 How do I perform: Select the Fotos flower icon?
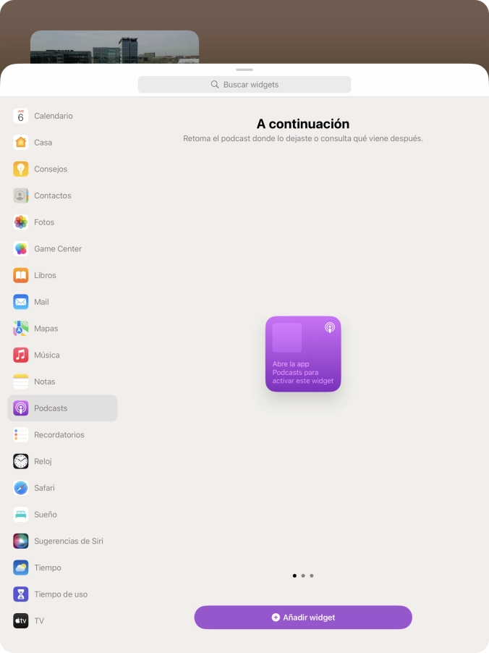point(21,222)
